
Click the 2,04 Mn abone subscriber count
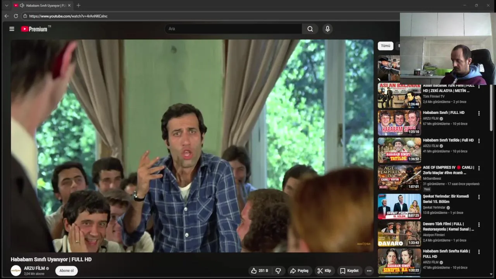[x=34, y=274]
